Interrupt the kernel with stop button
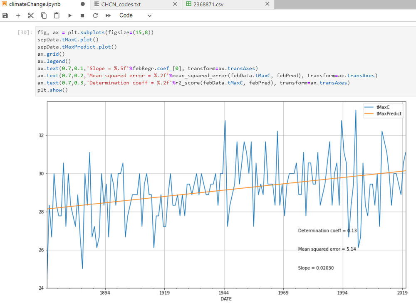Image resolution: width=416 pixels, height=303 pixels. [x=82, y=15]
